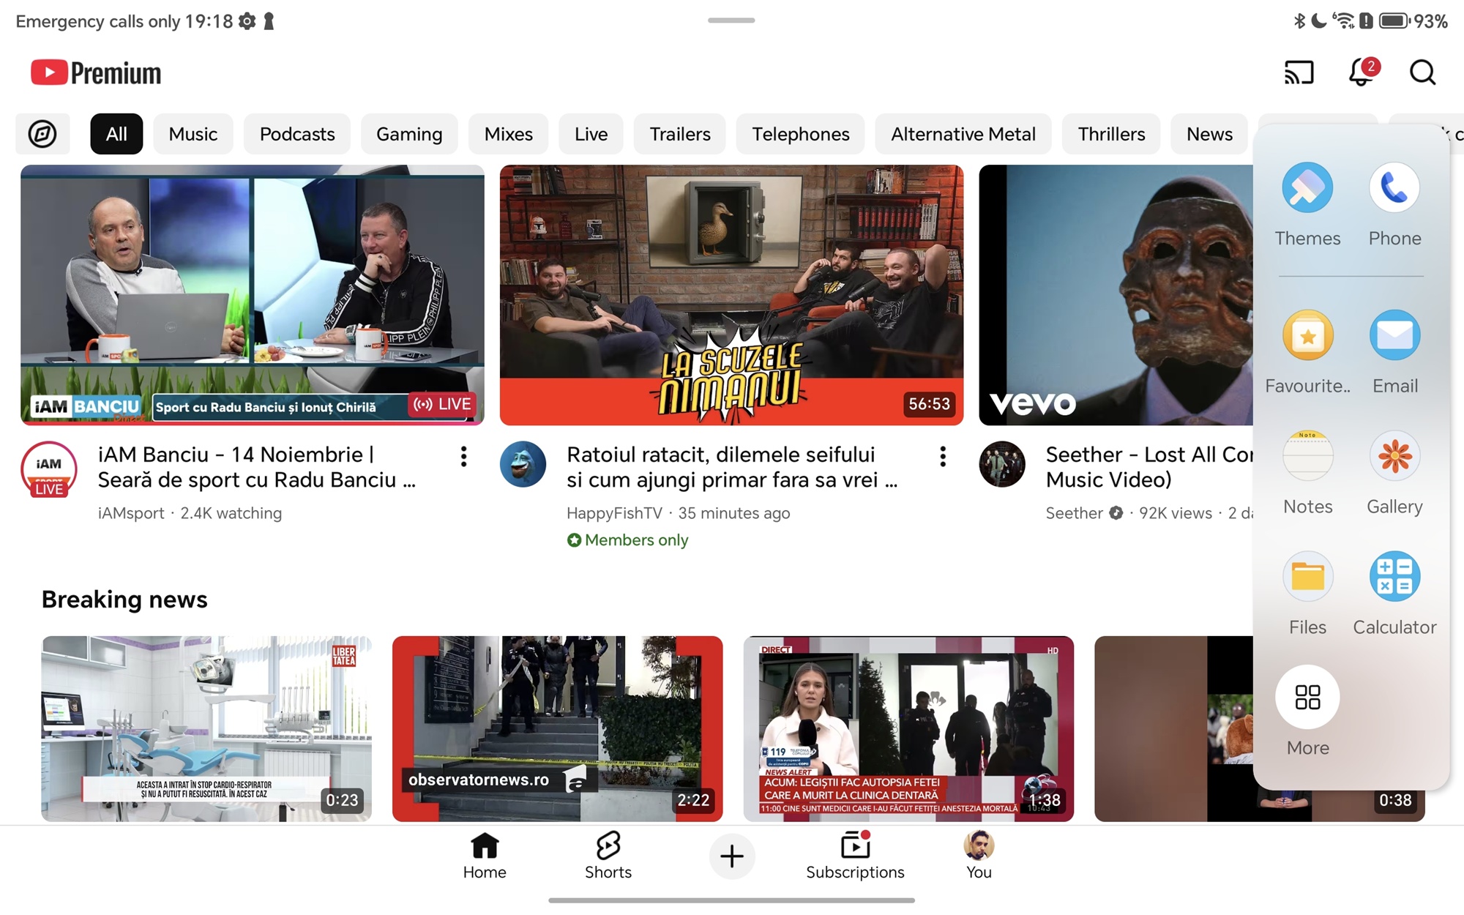
Task: Play the observatornews.ro breaking news video
Action: click(557, 728)
